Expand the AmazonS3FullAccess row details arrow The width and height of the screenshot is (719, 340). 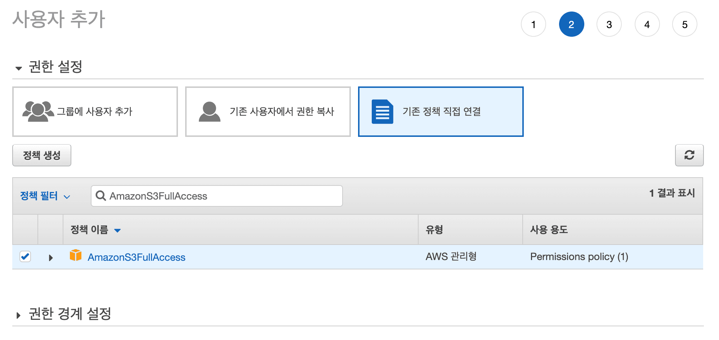(51, 258)
